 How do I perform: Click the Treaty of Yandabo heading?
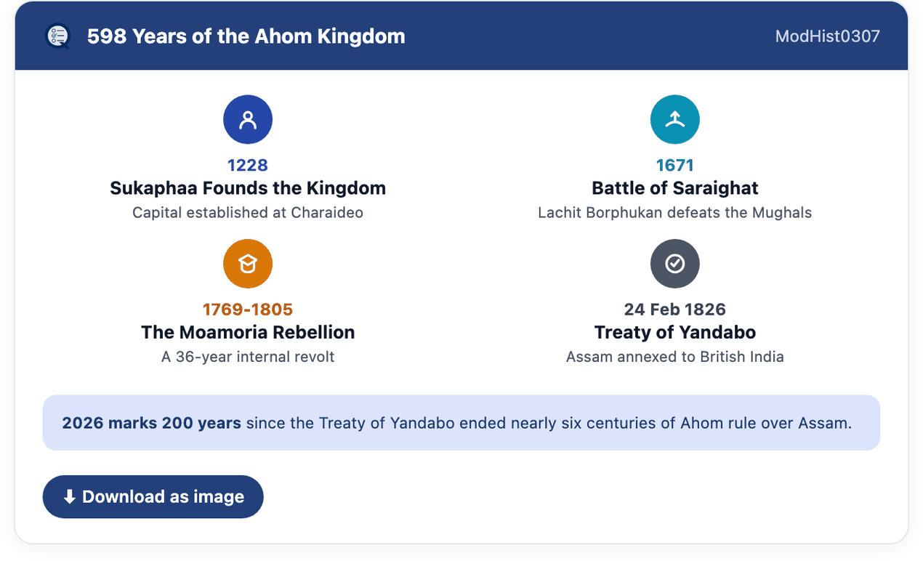pos(675,332)
